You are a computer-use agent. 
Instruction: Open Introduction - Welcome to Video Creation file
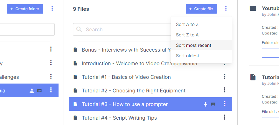coord(139,63)
